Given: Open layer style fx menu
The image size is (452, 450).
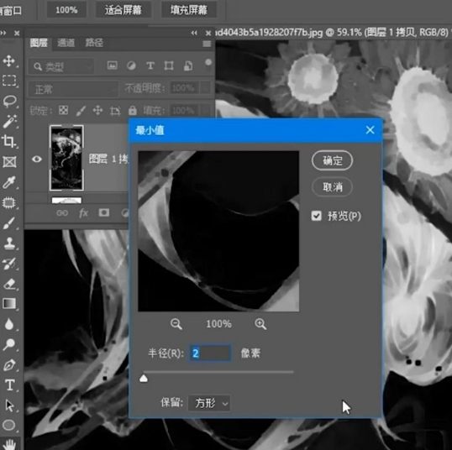Looking at the screenshot, I should [83, 213].
